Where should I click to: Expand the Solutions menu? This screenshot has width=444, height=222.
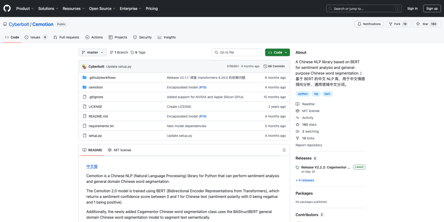[x=48, y=9]
